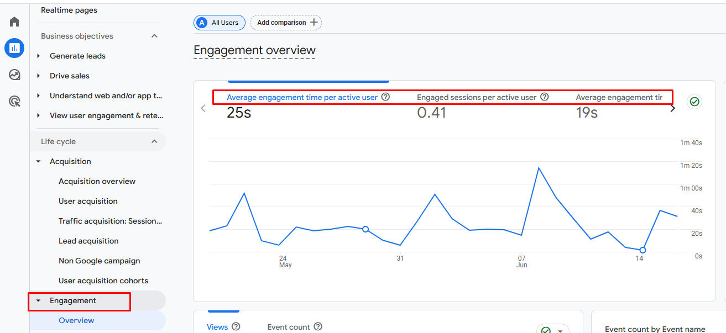Switch to the Event count tab

tap(289, 327)
